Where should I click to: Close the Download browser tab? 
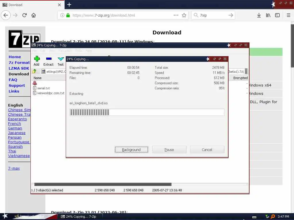(59, 5)
